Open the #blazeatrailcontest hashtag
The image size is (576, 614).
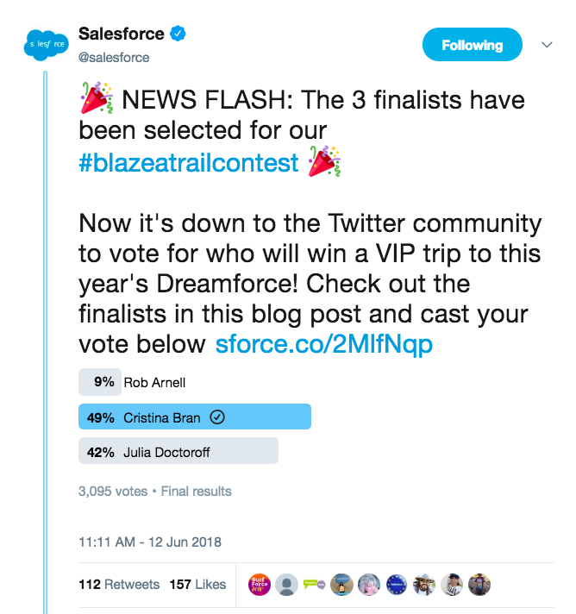[x=188, y=160]
